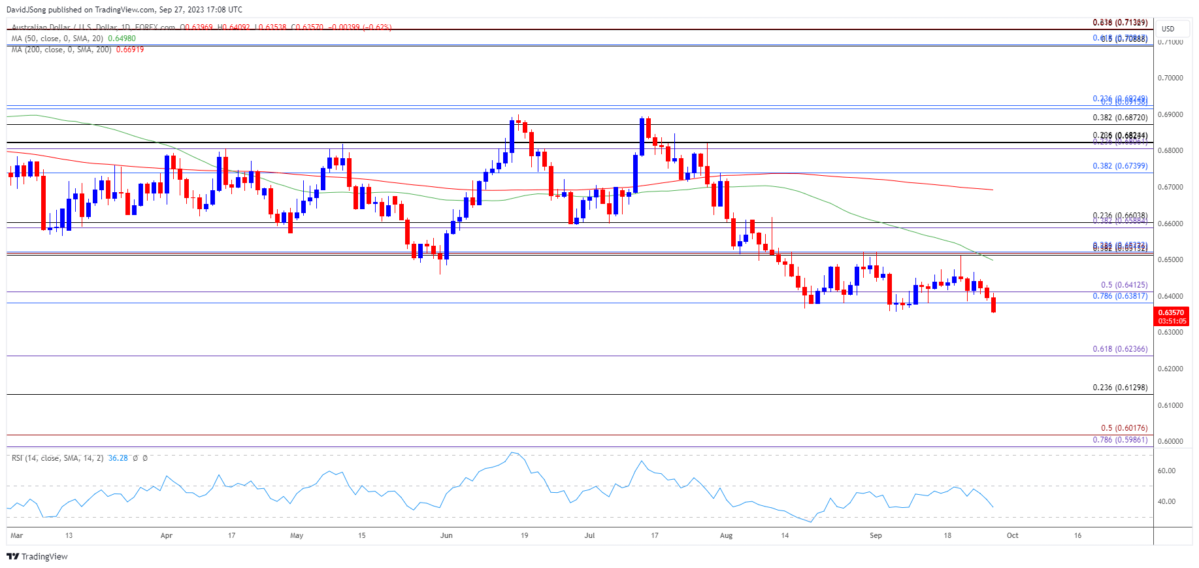Select the Fibonacci label 0.236 (0.61298)
The height and width of the screenshot is (568, 1199).
pyautogui.click(x=1120, y=388)
